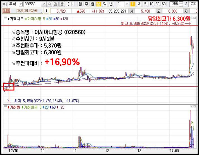Select the minute (분) chart period
Image resolution: width=199 pixels, height=155 pixels.
(99, 4)
